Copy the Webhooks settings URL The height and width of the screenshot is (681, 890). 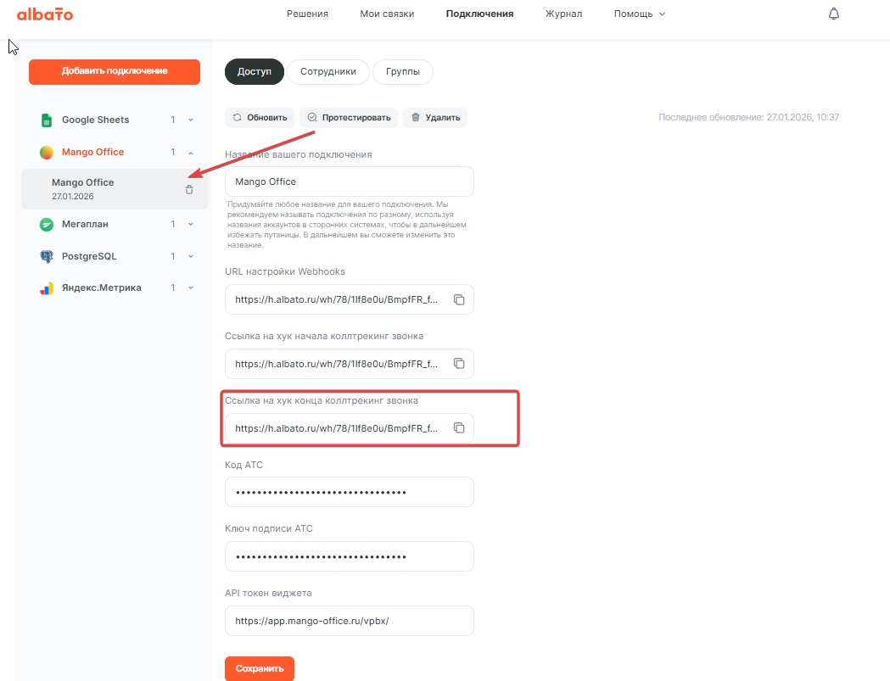(x=459, y=299)
